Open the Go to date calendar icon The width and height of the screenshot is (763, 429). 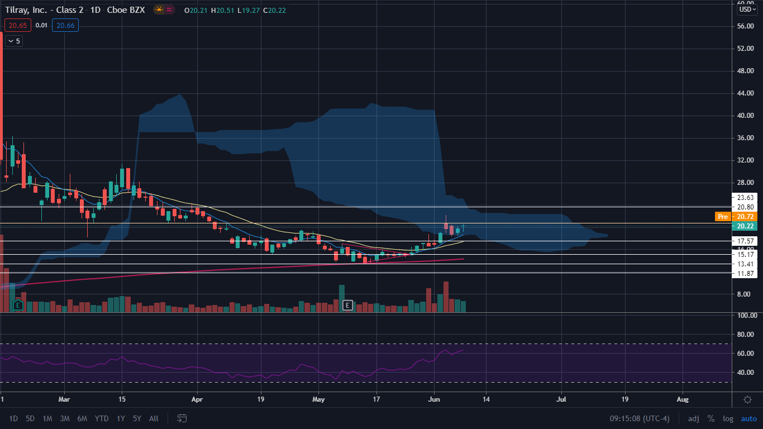coord(182,418)
